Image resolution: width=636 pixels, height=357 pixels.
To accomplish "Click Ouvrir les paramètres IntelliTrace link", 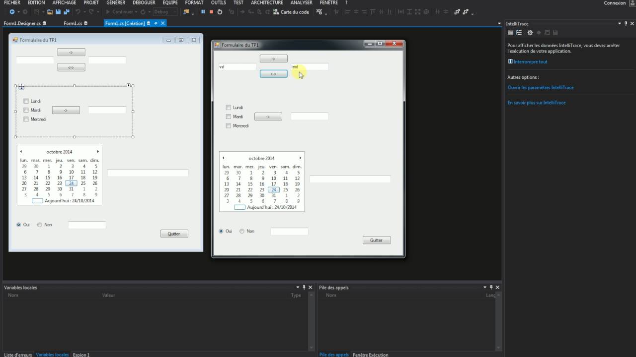I will point(541,87).
